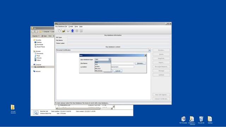Click the File Name input field
Screen dimensions: 226x127
pyautogui.click(x=123, y=64)
